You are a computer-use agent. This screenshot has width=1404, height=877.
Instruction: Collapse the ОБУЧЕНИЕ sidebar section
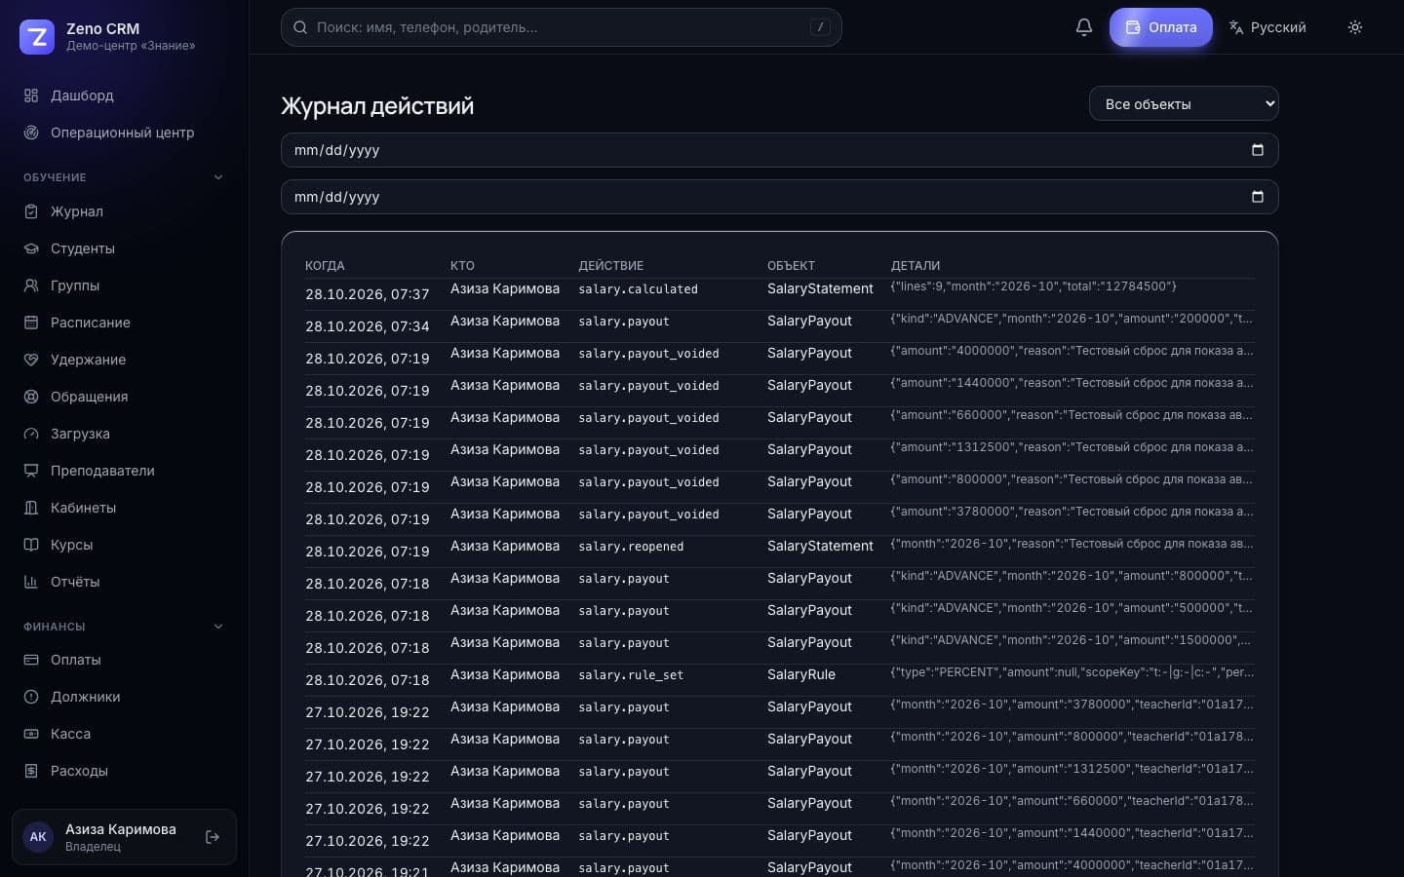click(x=217, y=177)
